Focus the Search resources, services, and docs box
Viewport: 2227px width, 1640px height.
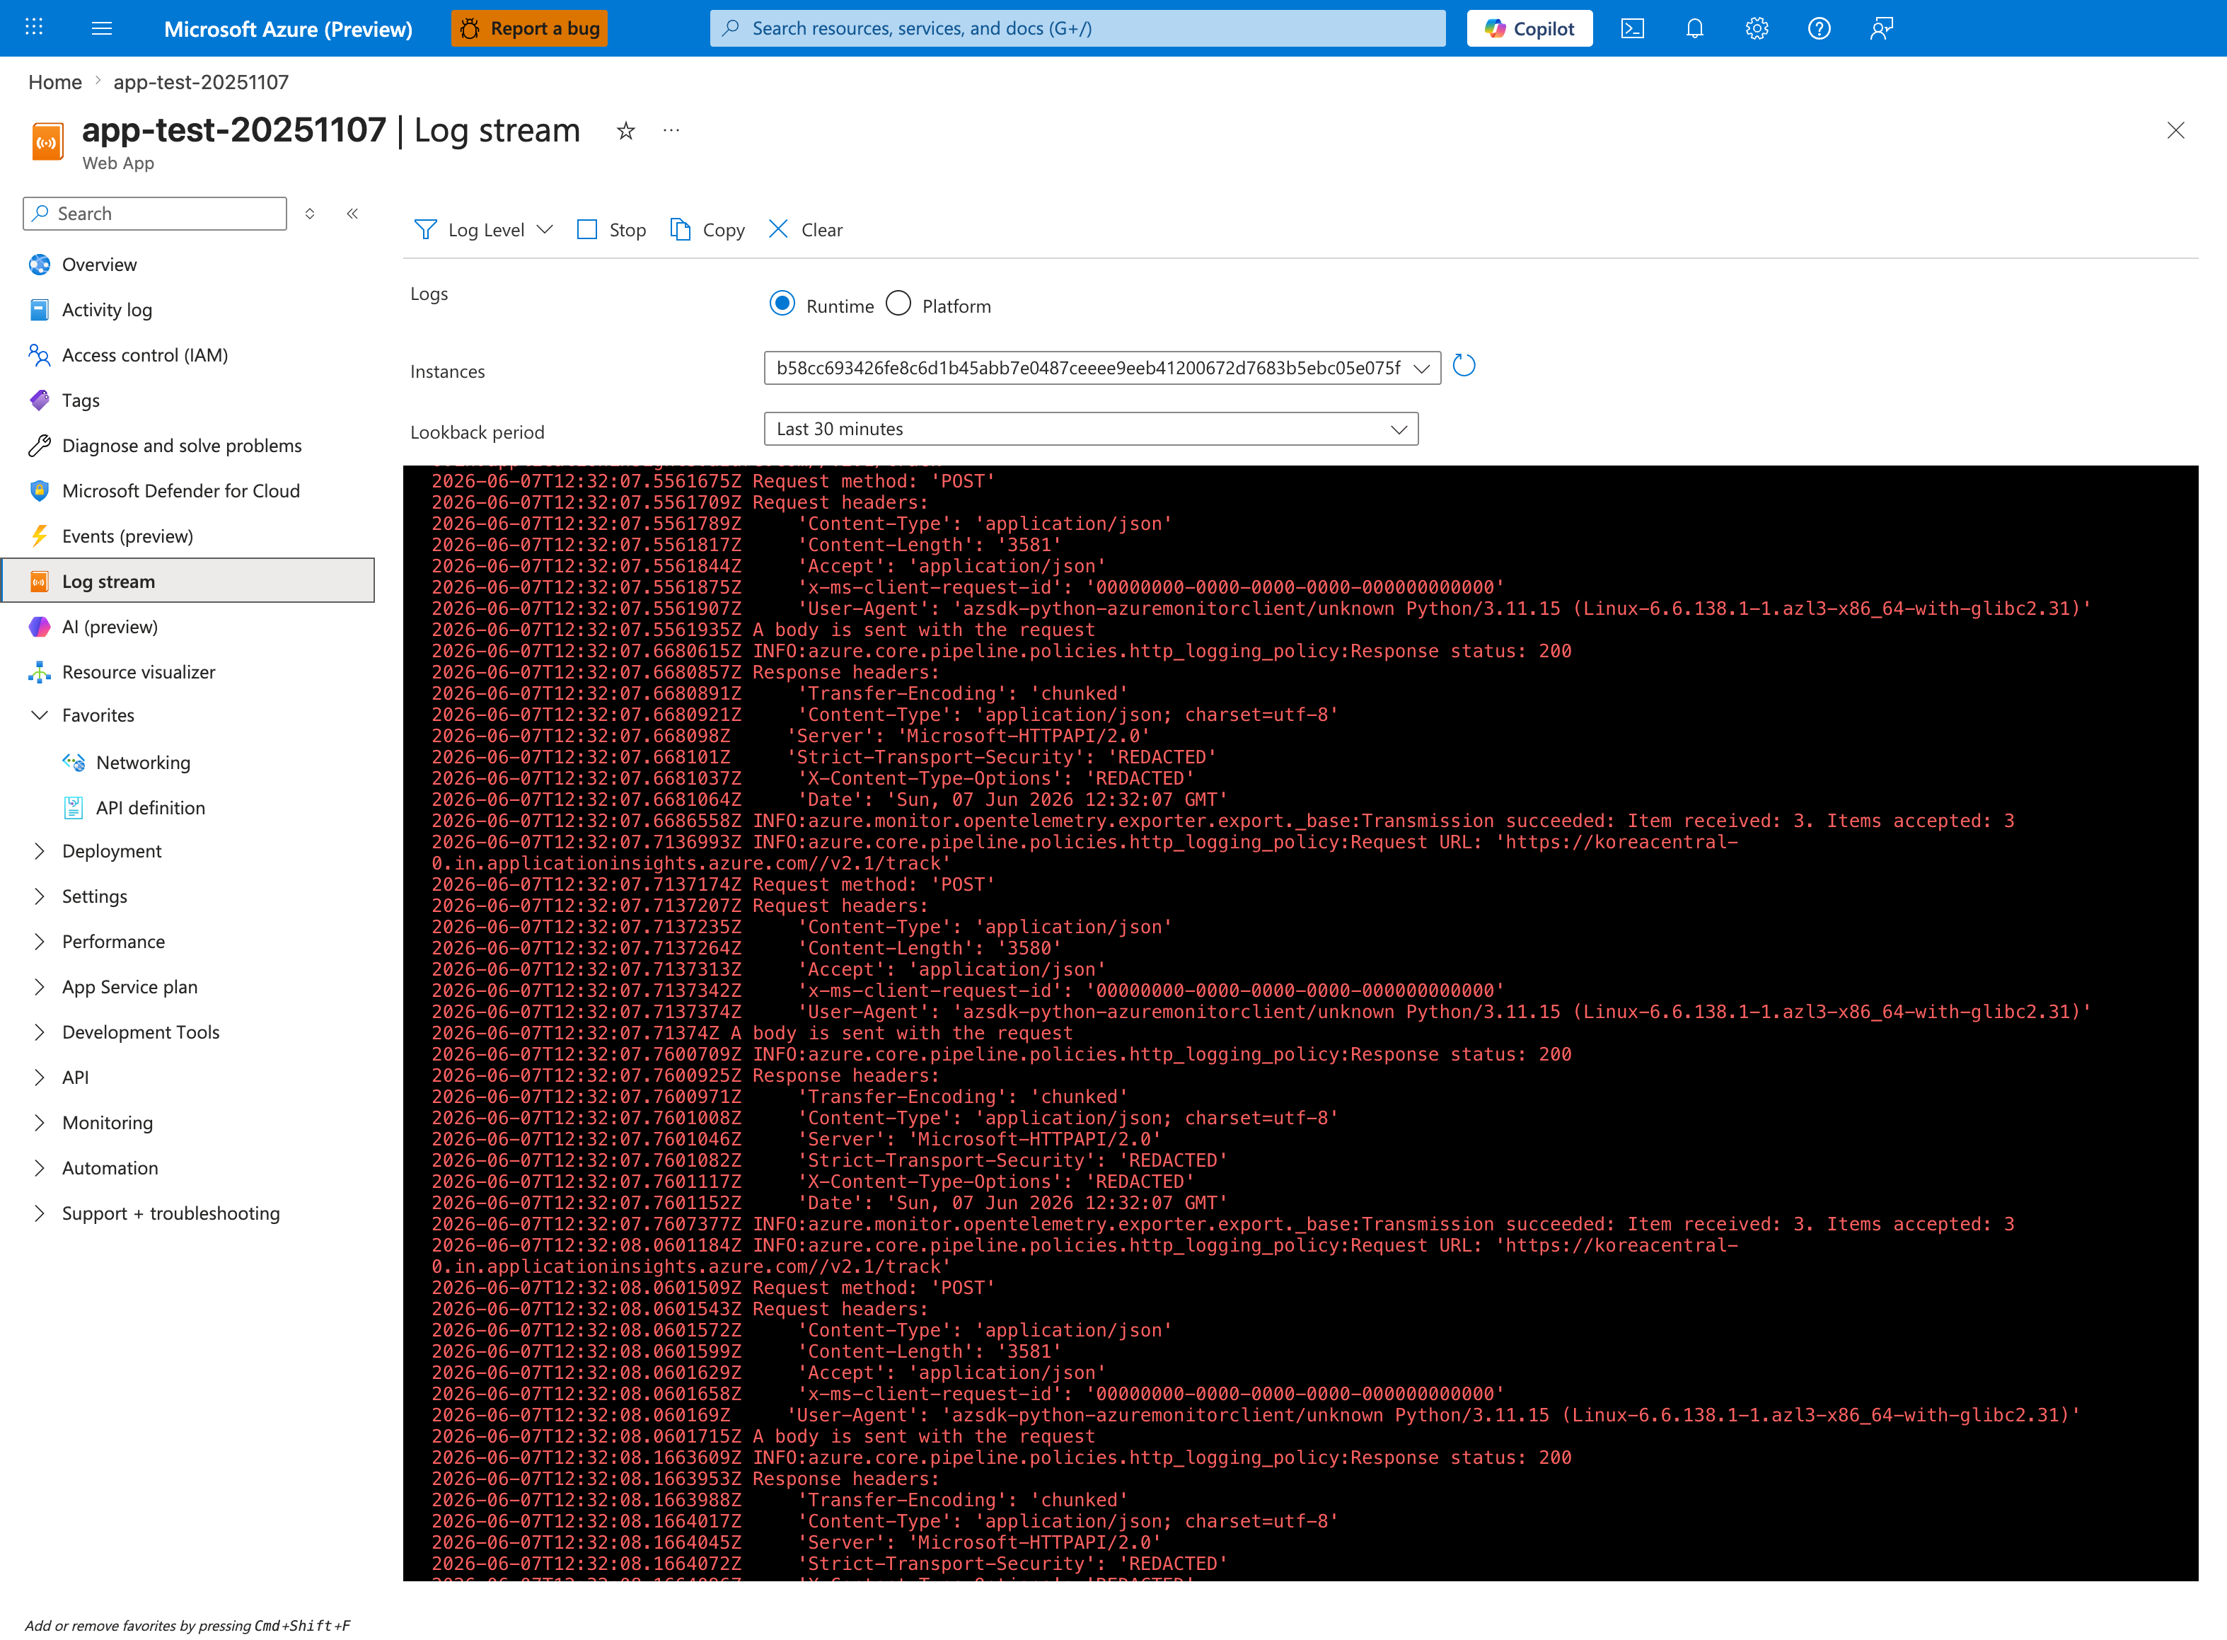tap(1077, 28)
